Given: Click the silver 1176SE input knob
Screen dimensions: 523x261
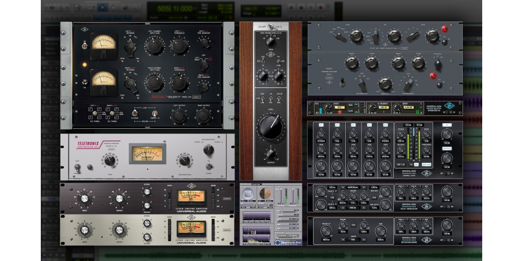Looking at the screenshot, I should [85, 230].
